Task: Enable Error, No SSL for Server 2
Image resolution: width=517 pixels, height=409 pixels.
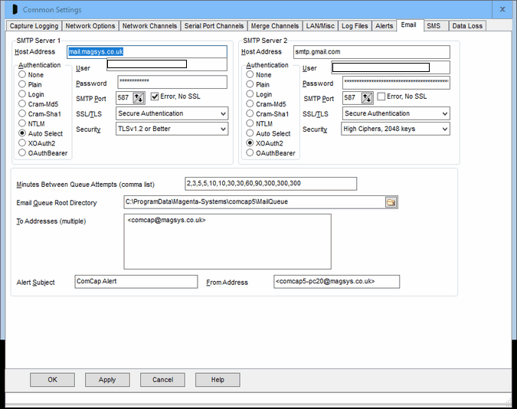Action: tap(381, 97)
